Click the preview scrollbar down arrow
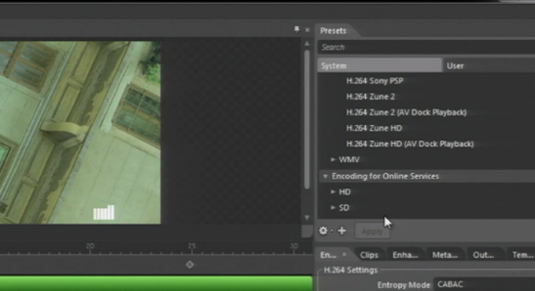This screenshot has width=535, height=291. tap(307, 217)
